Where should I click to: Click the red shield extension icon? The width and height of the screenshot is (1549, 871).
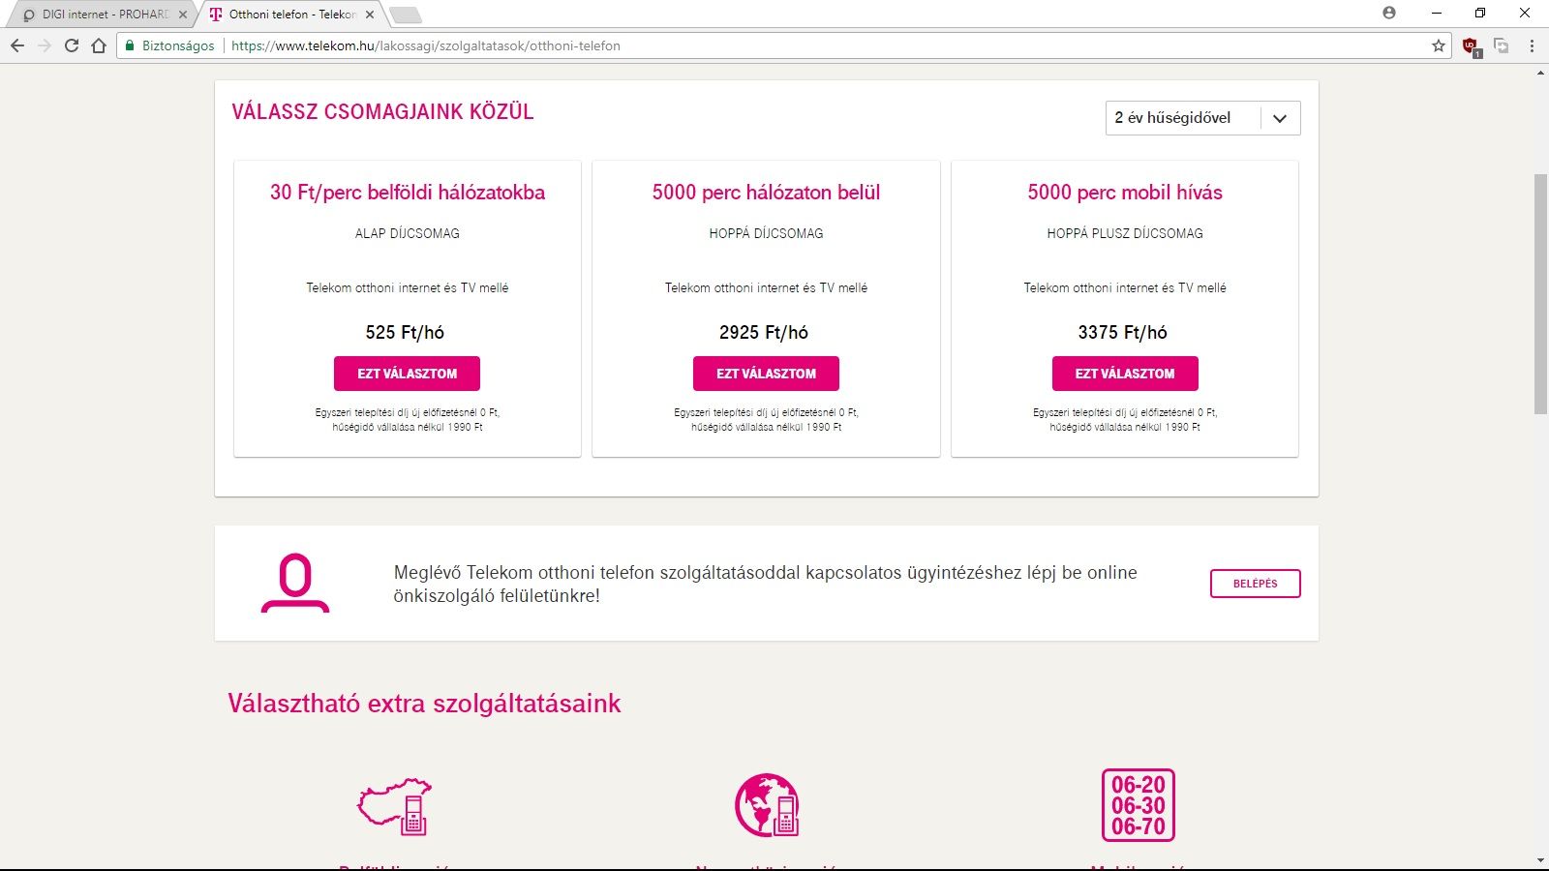tap(1471, 45)
